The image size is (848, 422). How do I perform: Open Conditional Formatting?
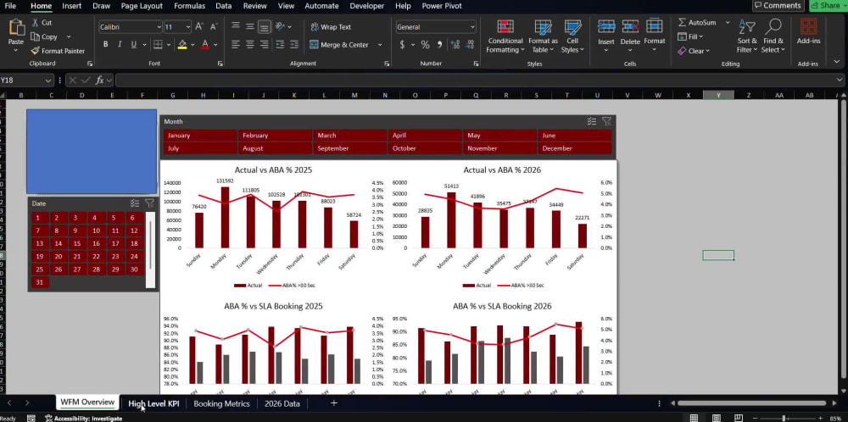click(x=505, y=36)
